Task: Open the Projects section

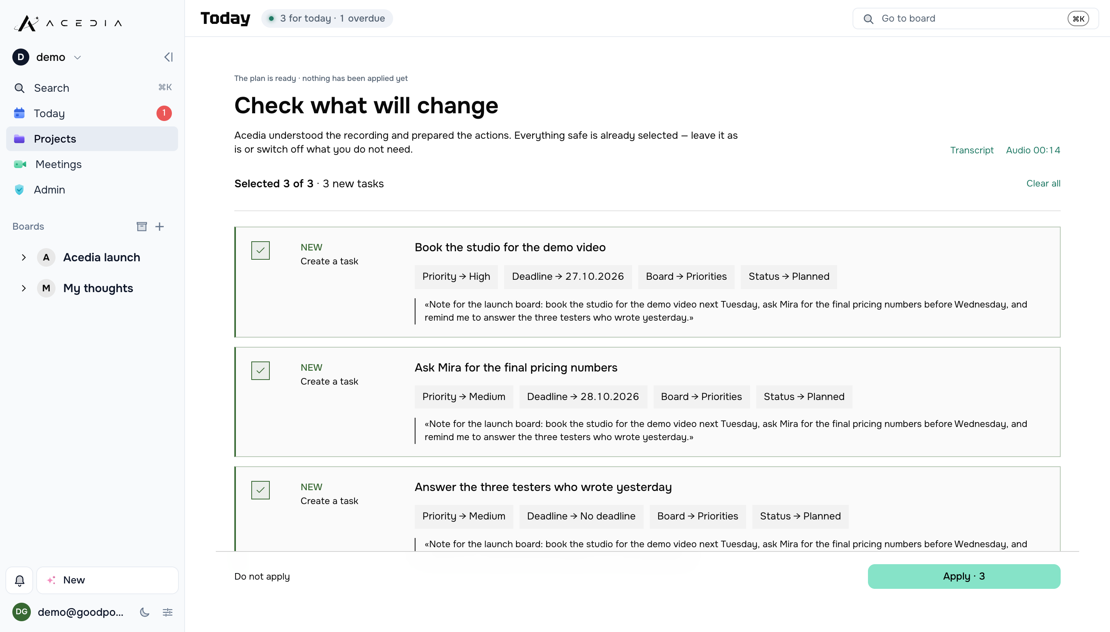Action: coord(92,139)
